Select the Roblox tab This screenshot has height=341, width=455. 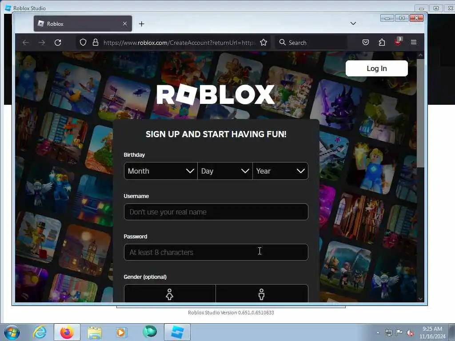pyautogui.click(x=83, y=24)
